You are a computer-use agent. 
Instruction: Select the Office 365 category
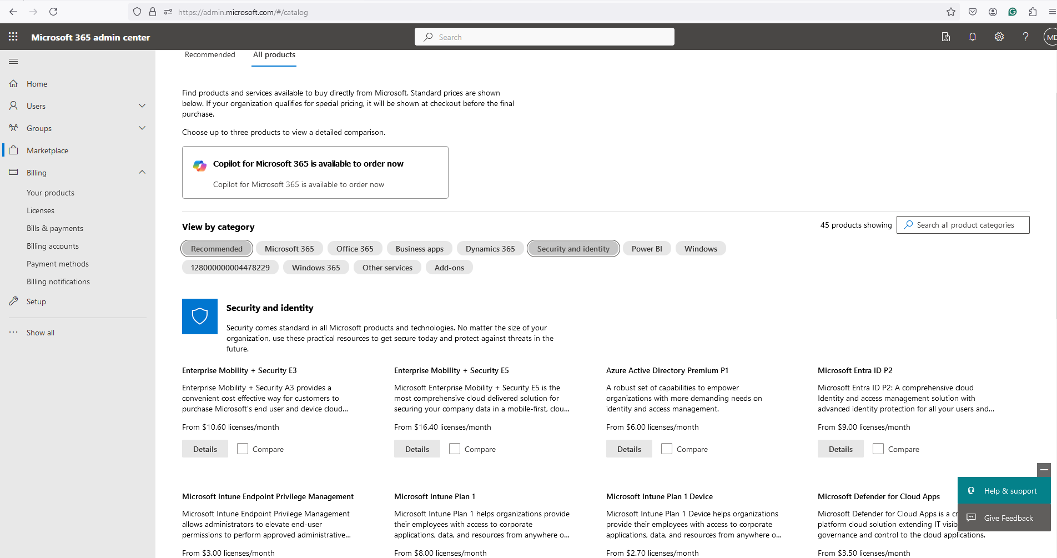355,249
